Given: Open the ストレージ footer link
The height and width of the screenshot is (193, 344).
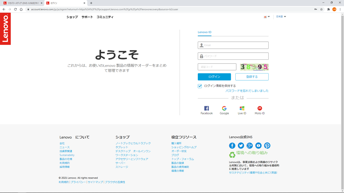Looking at the screenshot, I should [122, 167].
